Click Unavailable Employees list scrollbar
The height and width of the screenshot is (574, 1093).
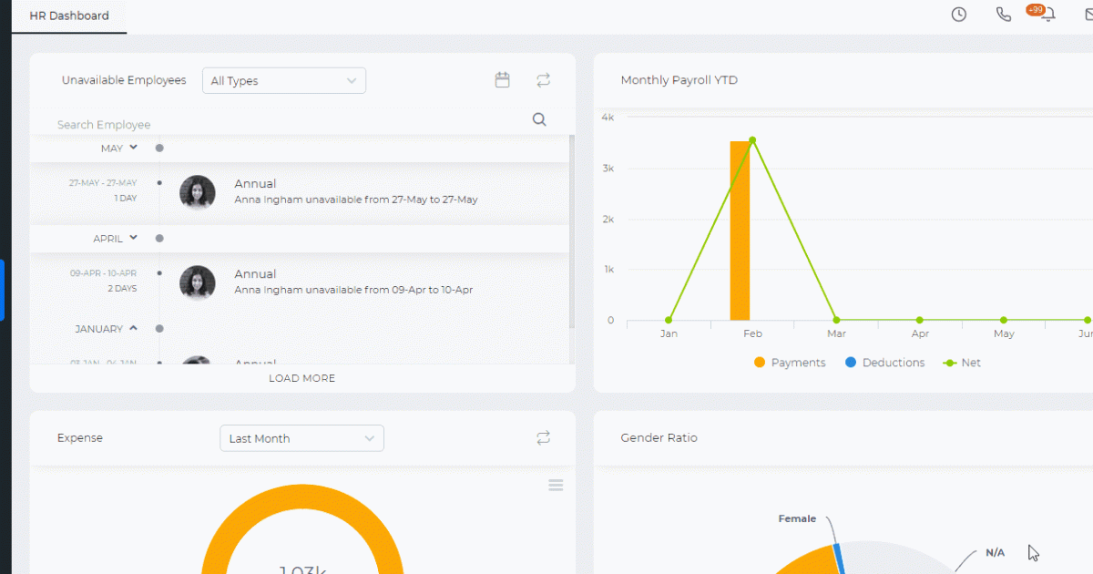tap(572, 231)
